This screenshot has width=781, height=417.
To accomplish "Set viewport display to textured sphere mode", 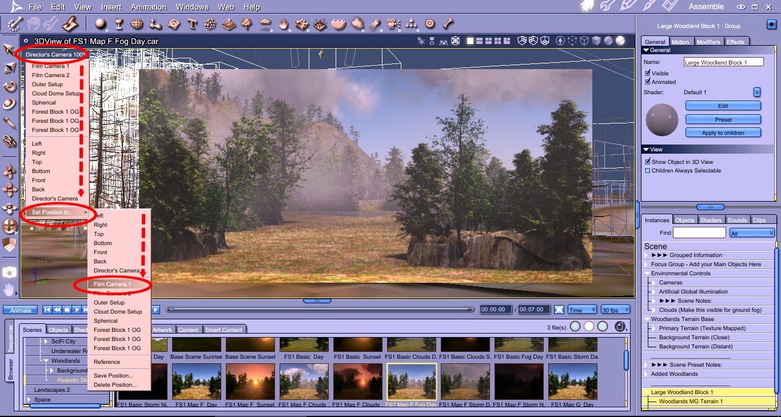I will [x=620, y=41].
